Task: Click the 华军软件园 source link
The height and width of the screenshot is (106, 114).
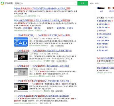Action: [60, 46]
